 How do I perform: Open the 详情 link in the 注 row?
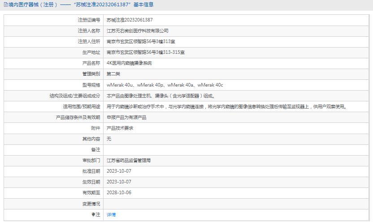point(111,215)
